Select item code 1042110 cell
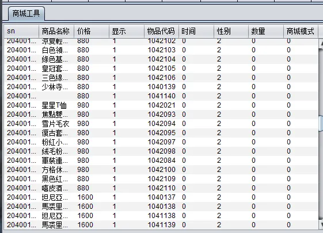This screenshot has width=323, height=233. 161,188
